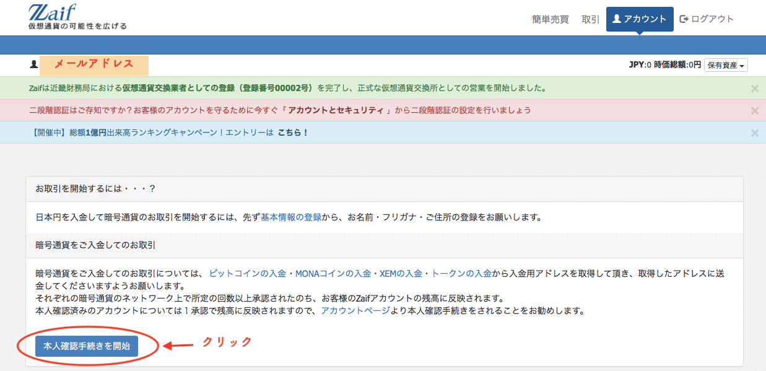Select the アカウント tab

pos(640,19)
